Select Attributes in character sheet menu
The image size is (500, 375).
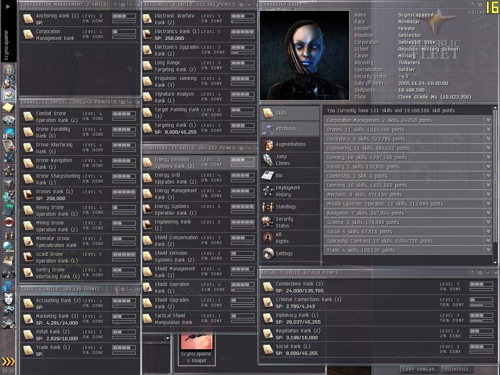pos(290,128)
